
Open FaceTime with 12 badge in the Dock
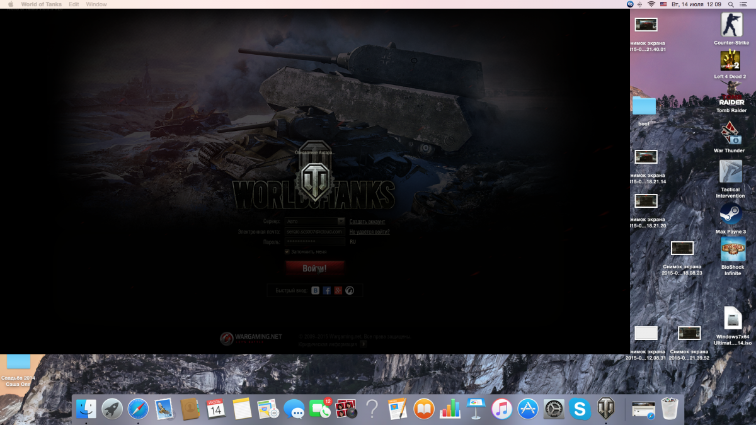click(x=321, y=409)
